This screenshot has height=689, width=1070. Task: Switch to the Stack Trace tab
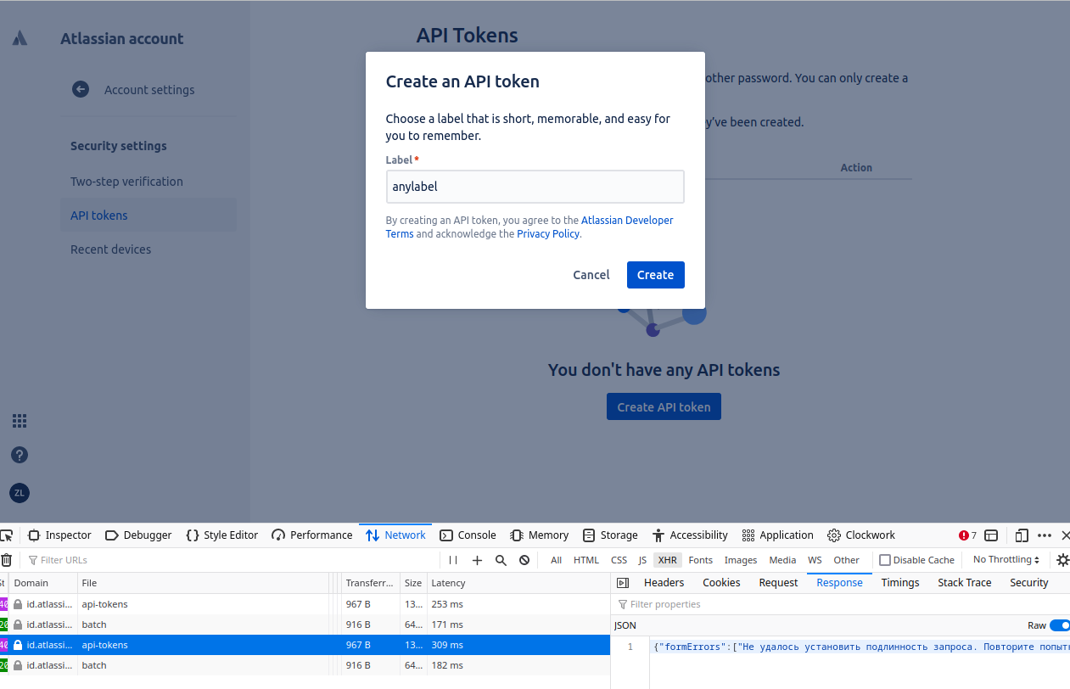click(965, 583)
